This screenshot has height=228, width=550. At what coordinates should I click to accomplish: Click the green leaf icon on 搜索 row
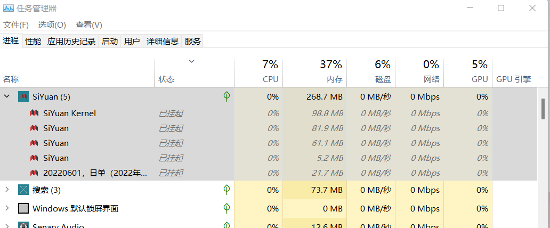[227, 190]
